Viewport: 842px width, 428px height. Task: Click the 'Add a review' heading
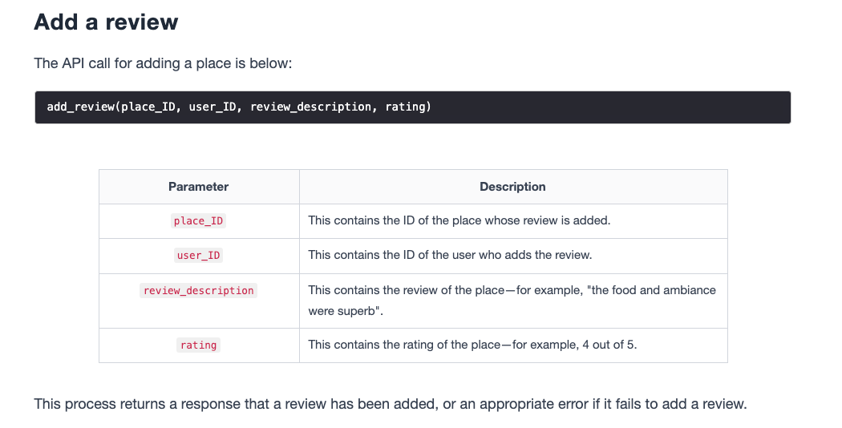[106, 22]
